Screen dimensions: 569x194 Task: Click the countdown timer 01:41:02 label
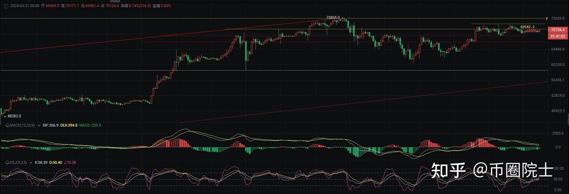[558, 36]
